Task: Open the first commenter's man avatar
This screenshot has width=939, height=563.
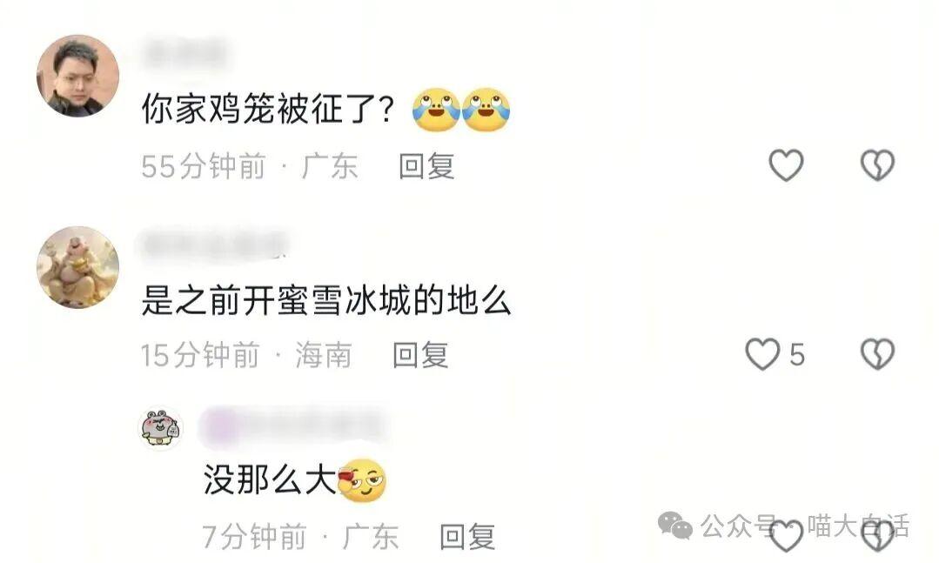Action: (x=77, y=76)
